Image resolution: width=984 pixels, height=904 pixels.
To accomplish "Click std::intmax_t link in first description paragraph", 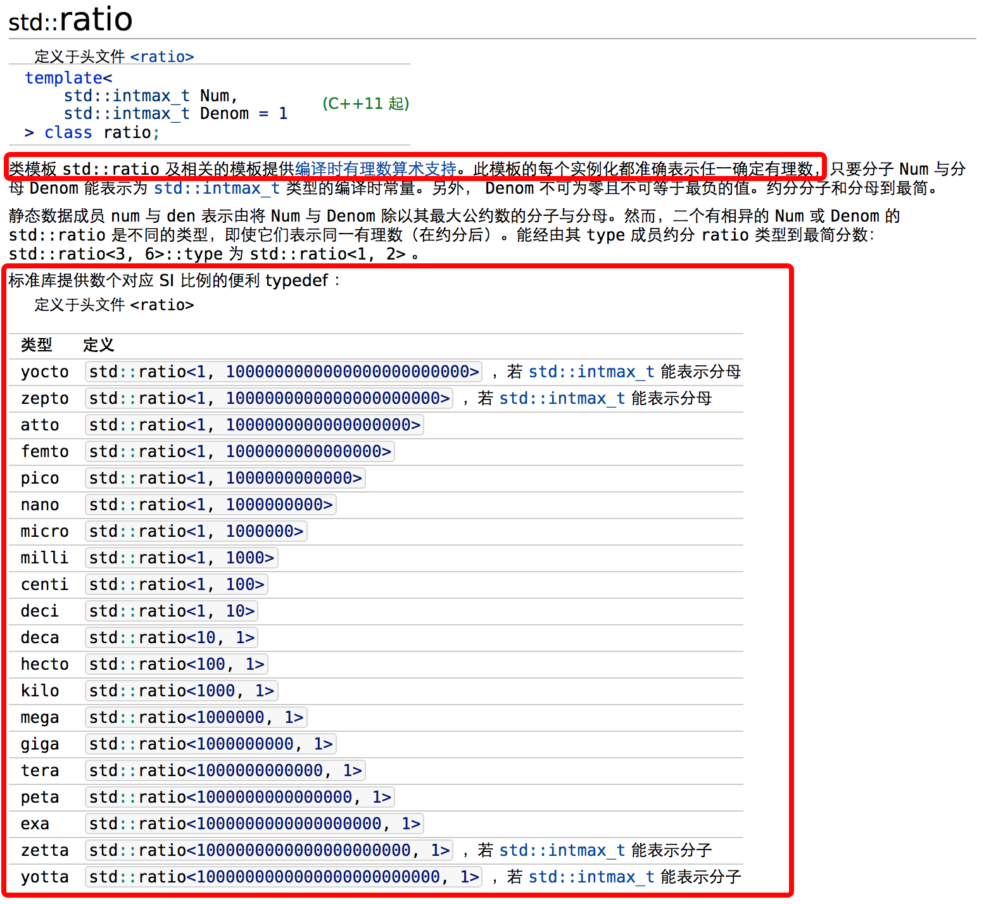I will (217, 188).
